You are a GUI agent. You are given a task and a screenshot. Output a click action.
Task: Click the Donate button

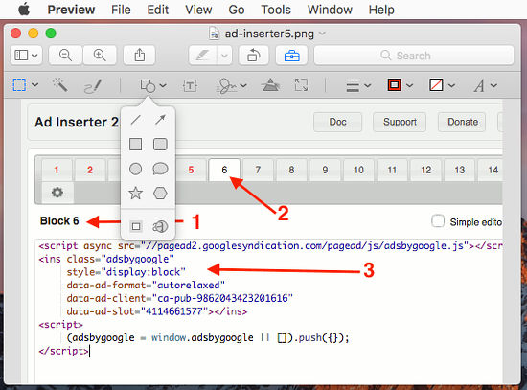(463, 122)
